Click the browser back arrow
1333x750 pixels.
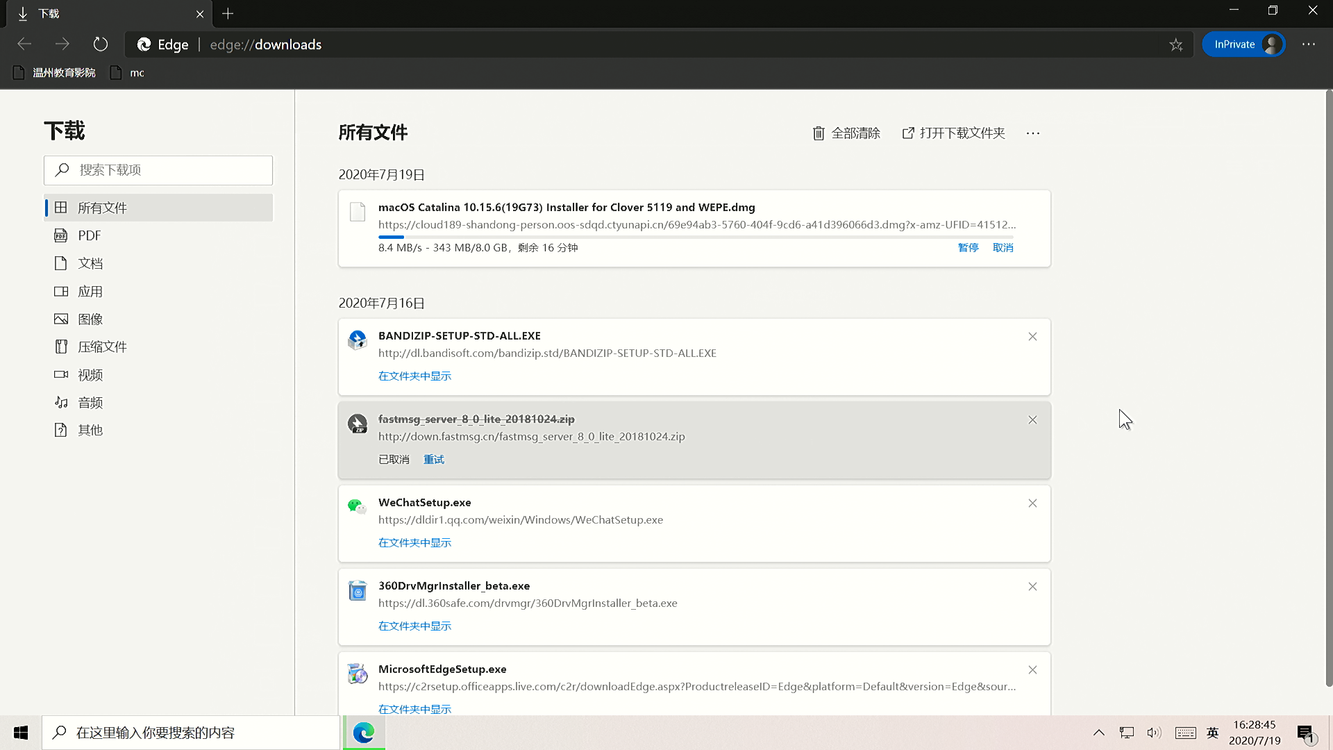point(25,44)
